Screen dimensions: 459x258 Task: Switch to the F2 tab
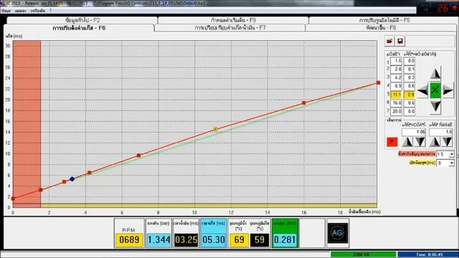point(82,20)
